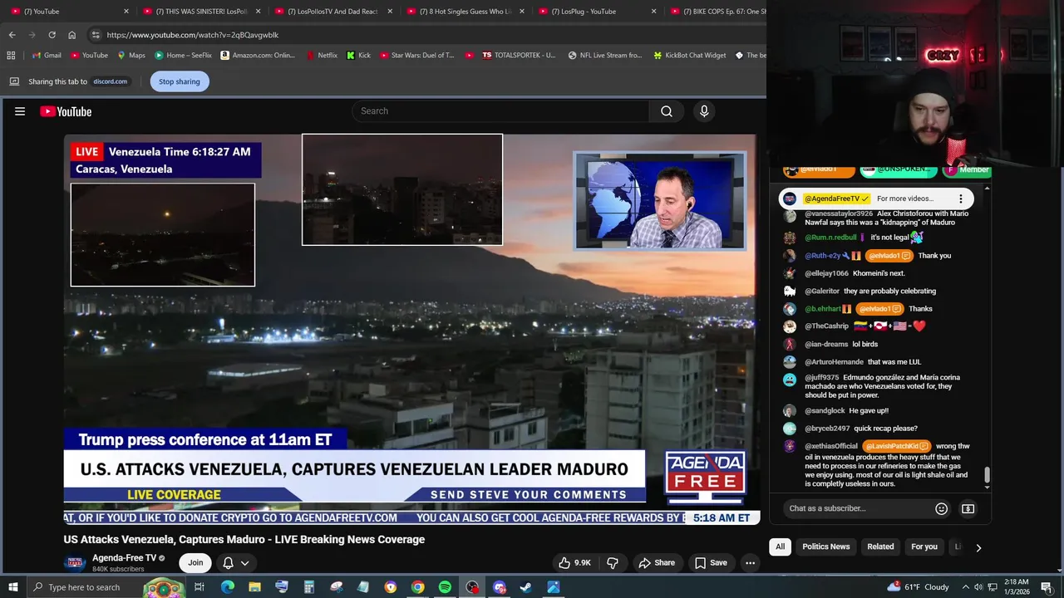This screenshot has height=598, width=1064.
Task: Stop sharing this tab to discord.com
Action: tap(180, 81)
